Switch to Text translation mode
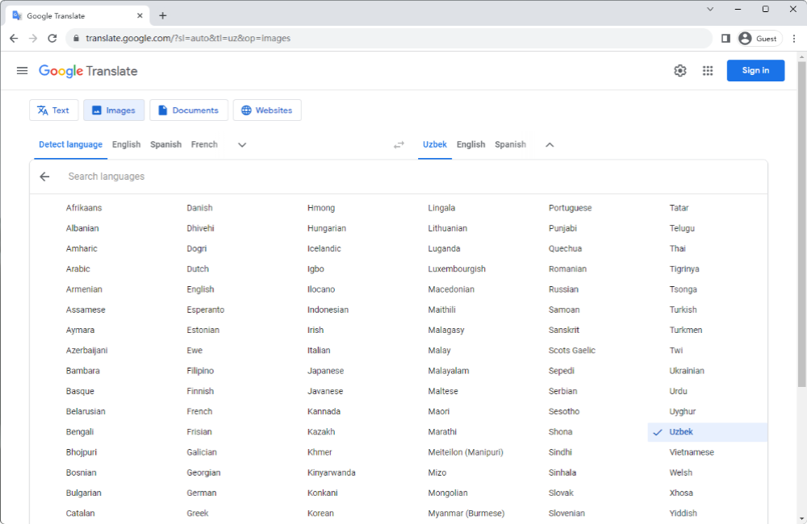 click(x=53, y=110)
